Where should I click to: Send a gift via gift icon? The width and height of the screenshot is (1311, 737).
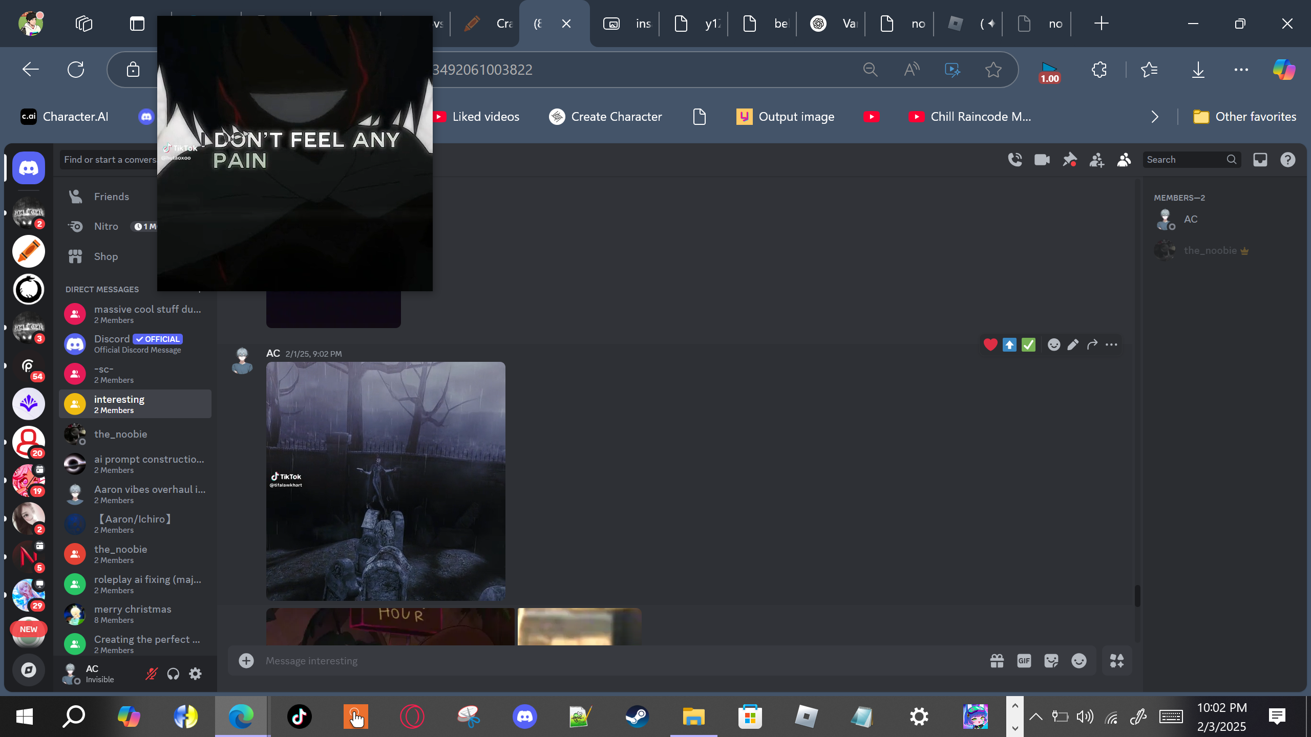click(997, 661)
